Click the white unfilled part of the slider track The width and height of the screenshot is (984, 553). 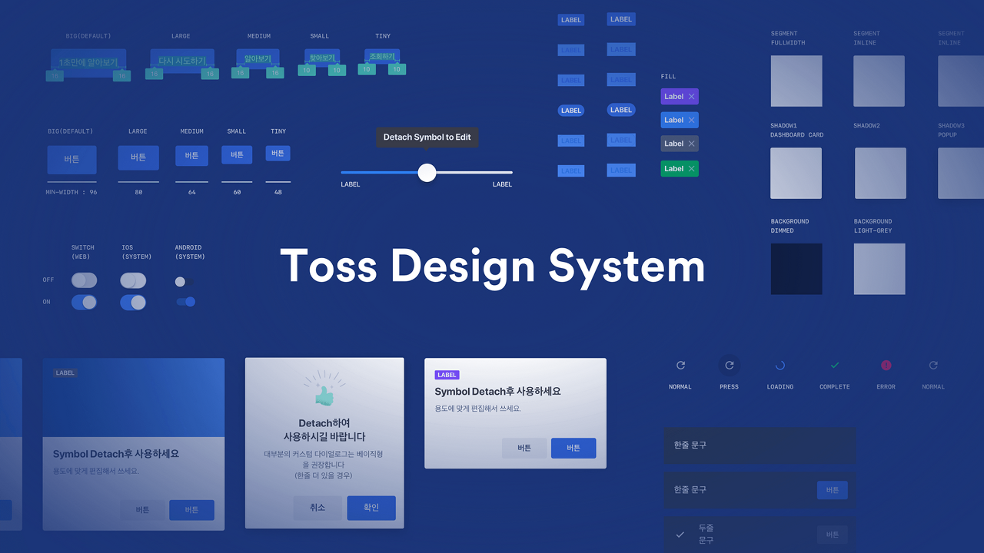[474, 172]
